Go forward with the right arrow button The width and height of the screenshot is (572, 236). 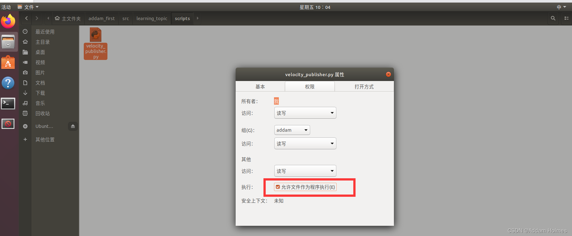[x=37, y=18]
